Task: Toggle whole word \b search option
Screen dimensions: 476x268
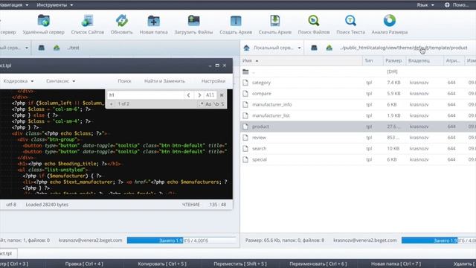Action: [x=216, y=104]
